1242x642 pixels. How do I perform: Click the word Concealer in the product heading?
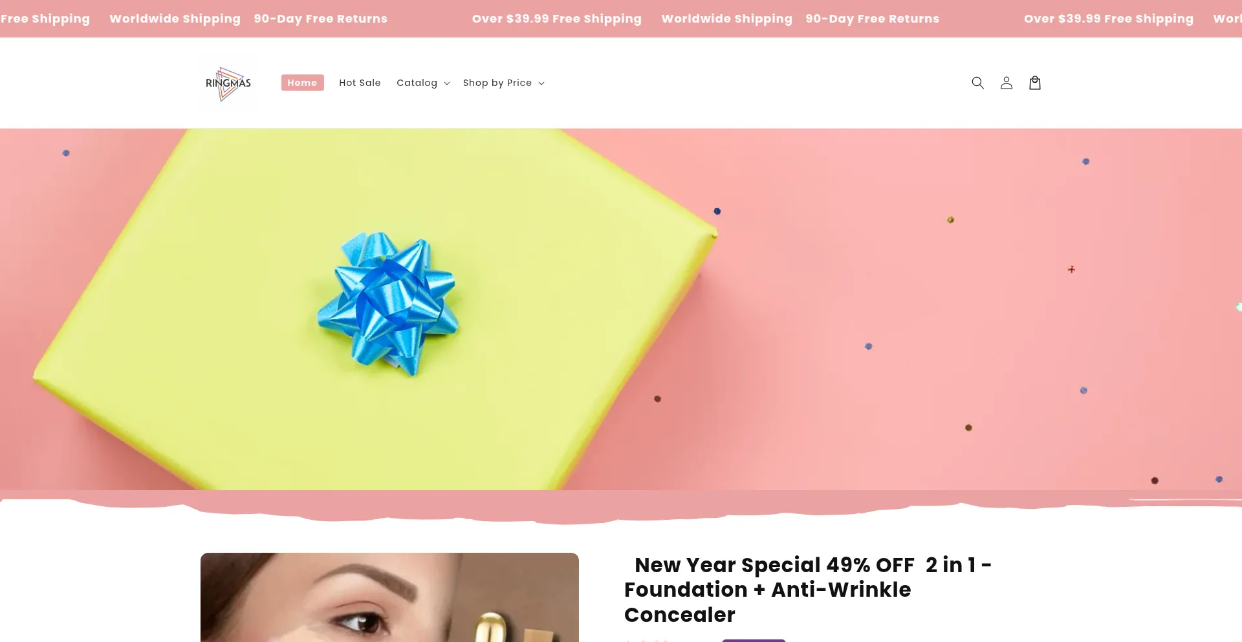pos(679,615)
